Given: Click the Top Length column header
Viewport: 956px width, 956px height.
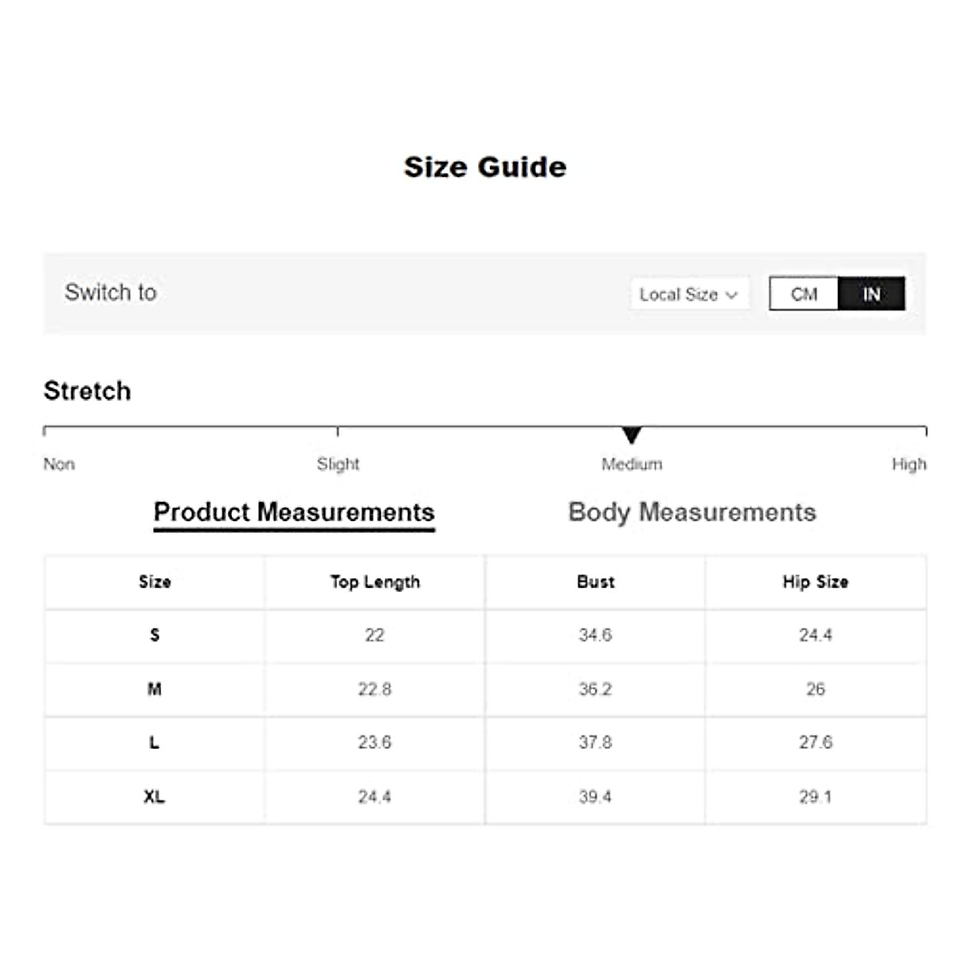Looking at the screenshot, I should coord(374,582).
